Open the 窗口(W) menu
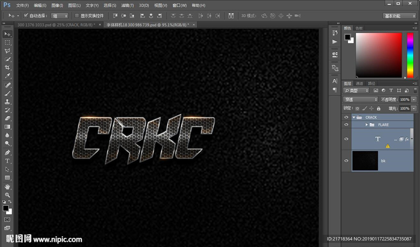This screenshot has height=247, width=420. point(180,5)
